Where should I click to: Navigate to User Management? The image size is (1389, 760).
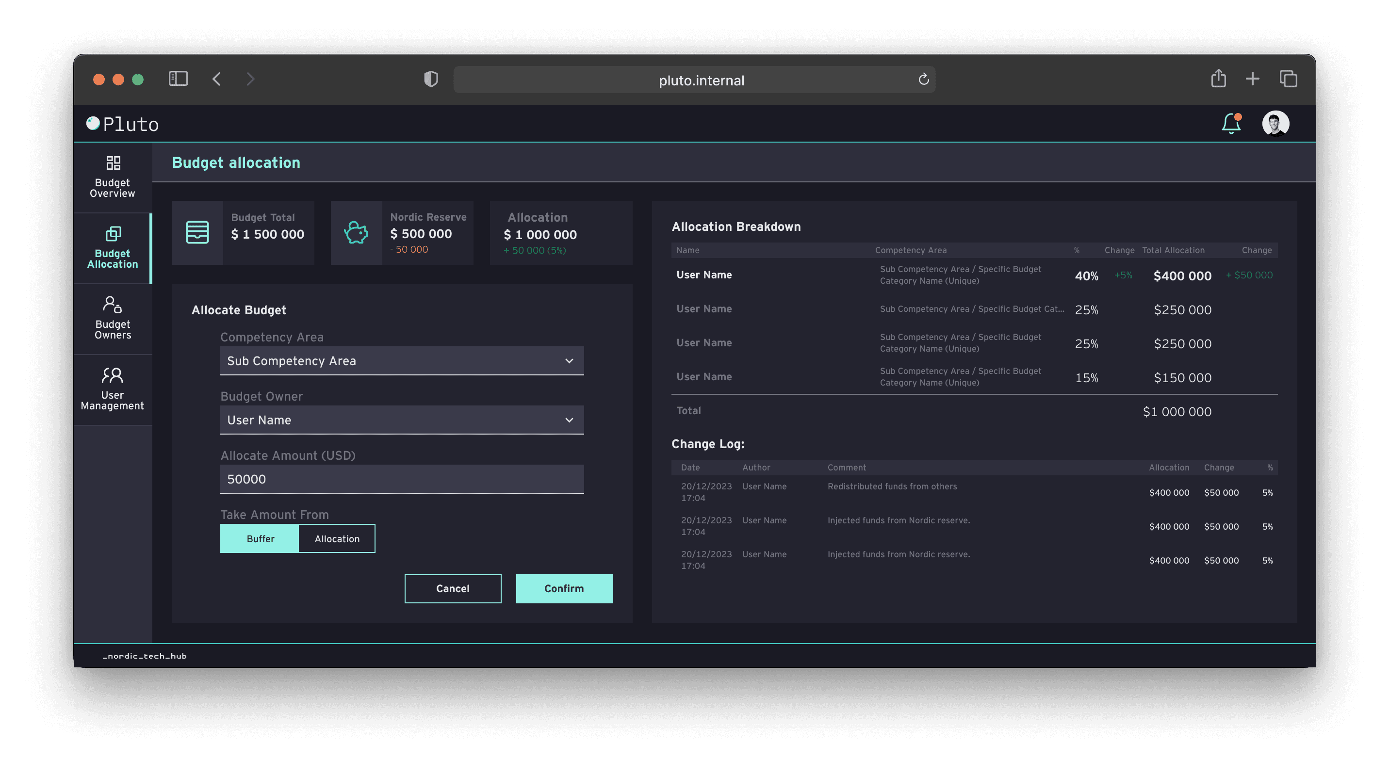(113, 390)
